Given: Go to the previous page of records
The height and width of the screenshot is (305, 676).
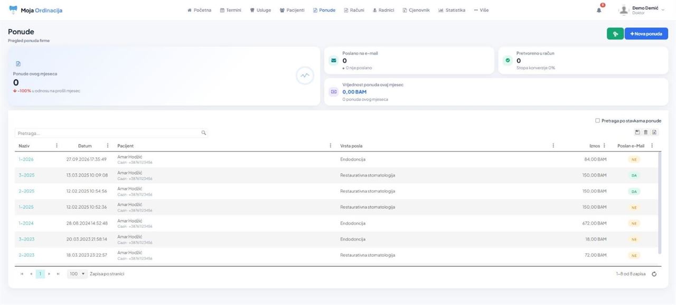Looking at the screenshot, I should point(31,274).
